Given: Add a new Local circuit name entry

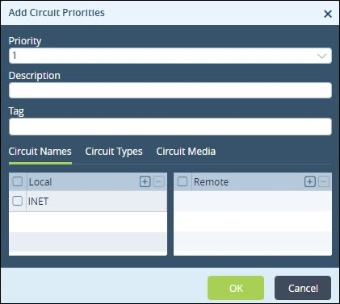Looking at the screenshot, I should click(145, 182).
